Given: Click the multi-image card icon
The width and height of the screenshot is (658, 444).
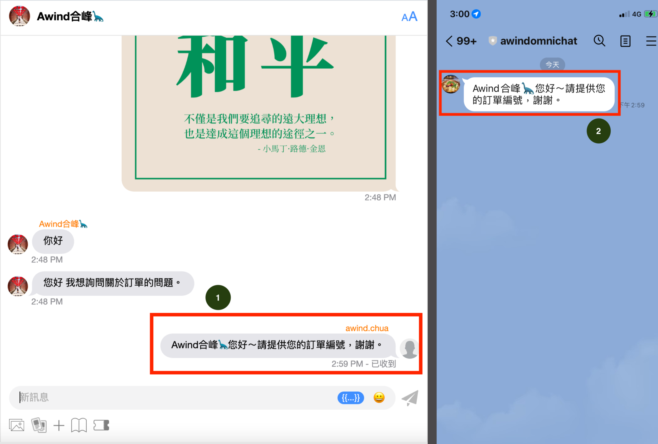Looking at the screenshot, I should [x=39, y=425].
